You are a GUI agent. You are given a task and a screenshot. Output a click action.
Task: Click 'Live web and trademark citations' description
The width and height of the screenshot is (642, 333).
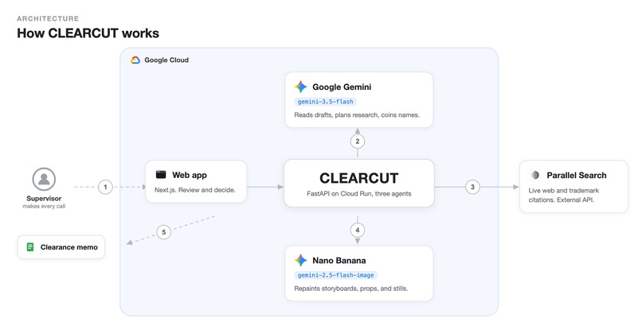(563, 196)
